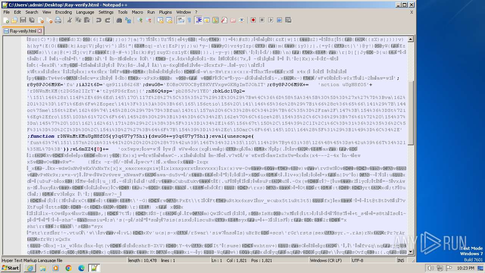485x273 pixels.
Task: Show the Function List panel icon
Action: click(x=224, y=20)
